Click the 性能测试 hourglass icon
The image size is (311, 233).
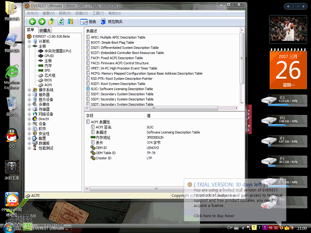coord(35,148)
